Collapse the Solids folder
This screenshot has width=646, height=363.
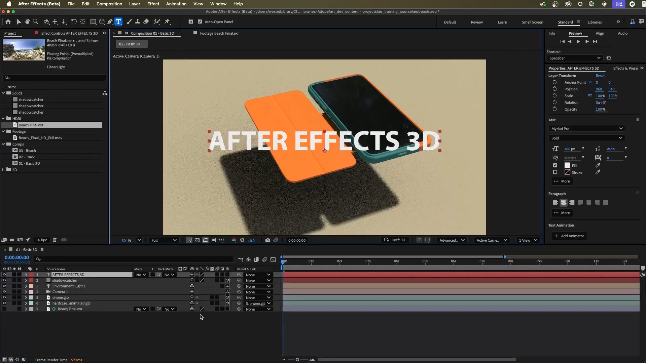point(3,93)
